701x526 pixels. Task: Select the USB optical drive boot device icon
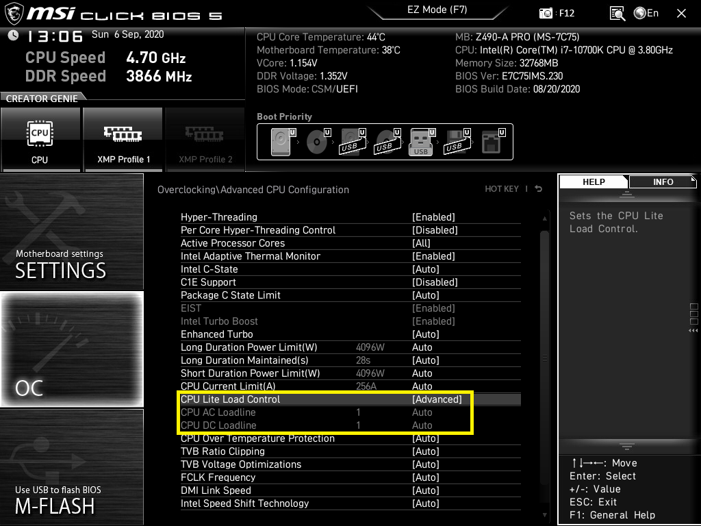click(x=387, y=142)
